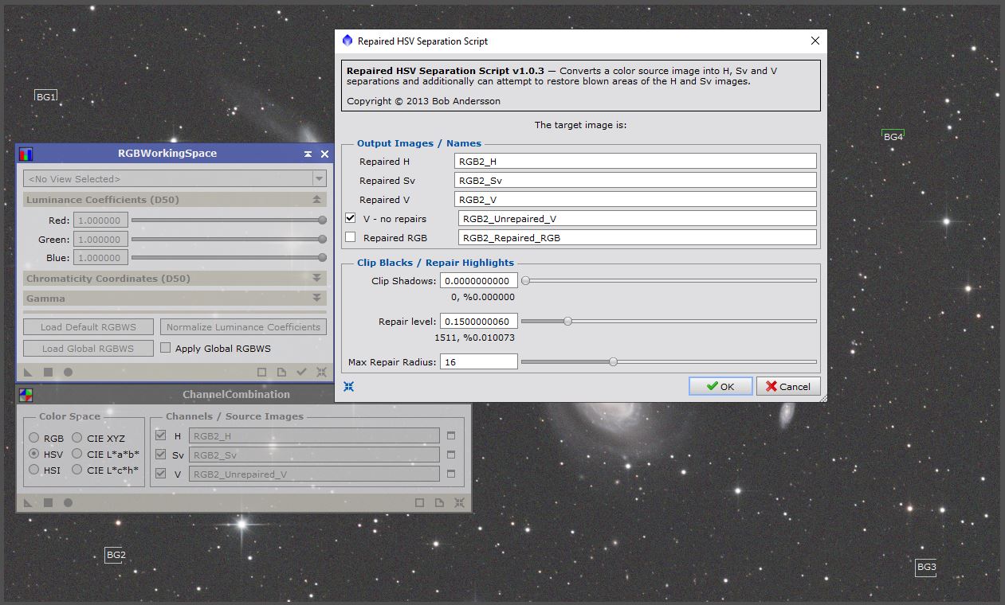This screenshot has width=1005, height=605.
Task: Open view selector icon for H channel
Action: click(x=450, y=436)
